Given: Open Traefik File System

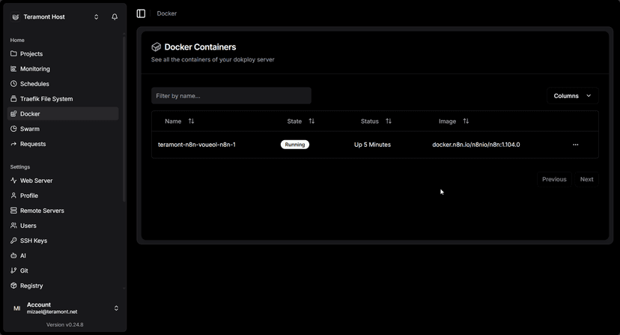Looking at the screenshot, I should 63,99.
